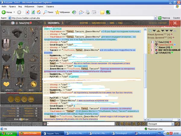Click the Переход go button
This screenshot has height=136, width=181.
(x=164, y=18)
